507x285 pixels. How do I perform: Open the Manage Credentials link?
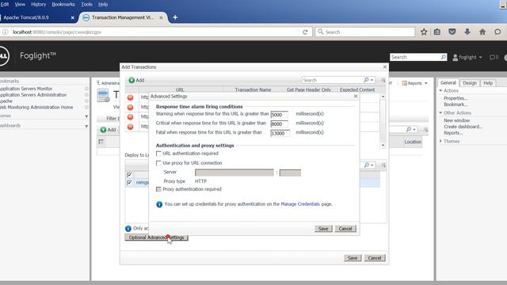pyautogui.click(x=300, y=204)
